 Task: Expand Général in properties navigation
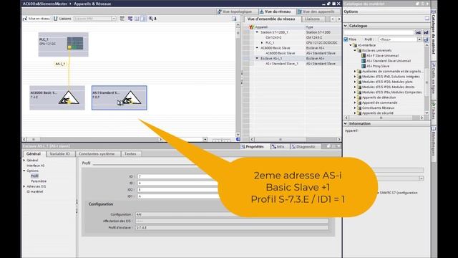[24, 161]
